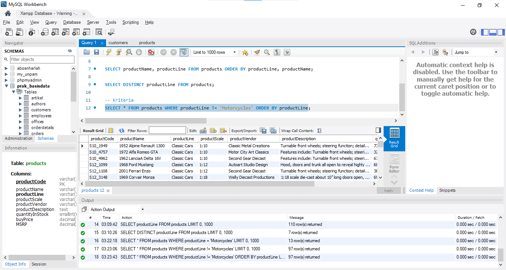Show find panel magnifier icon
This screenshot has width=506, height=270.
tap(267, 52)
